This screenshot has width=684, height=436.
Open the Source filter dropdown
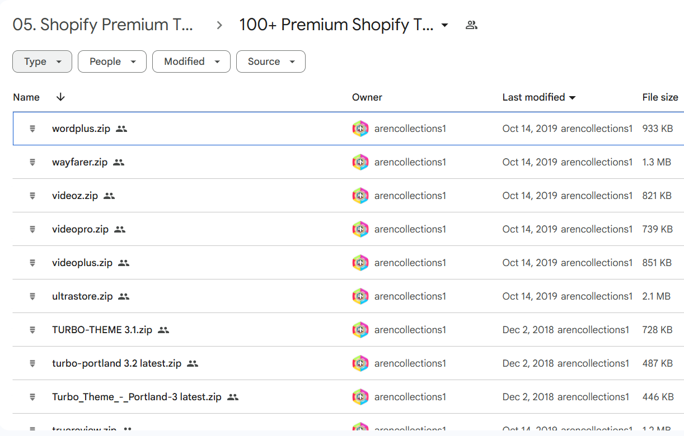coord(271,61)
